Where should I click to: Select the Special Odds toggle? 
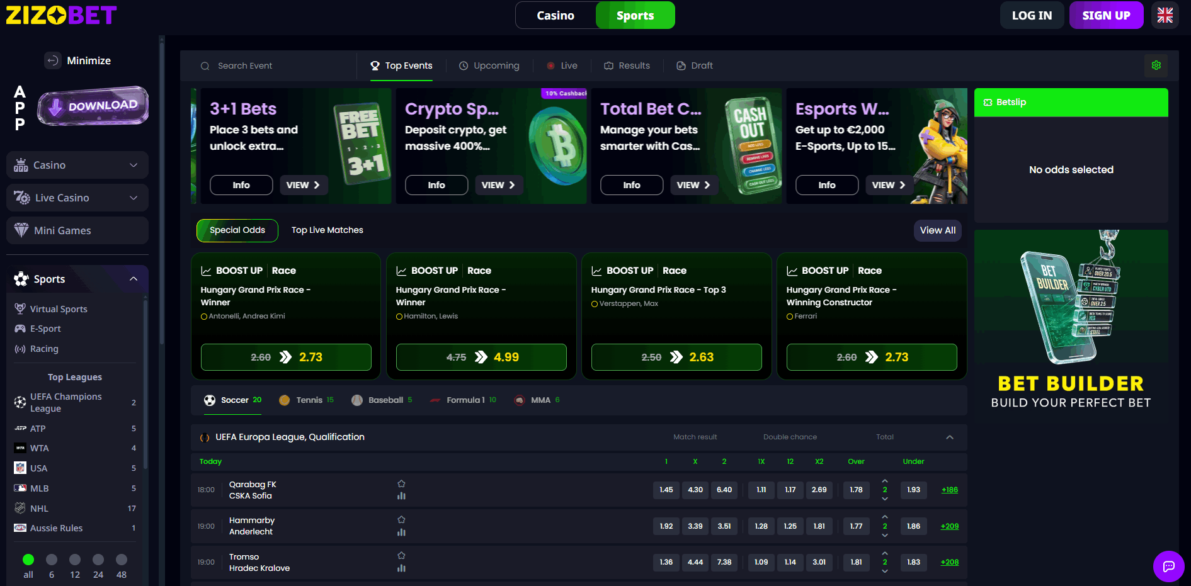pyautogui.click(x=237, y=230)
